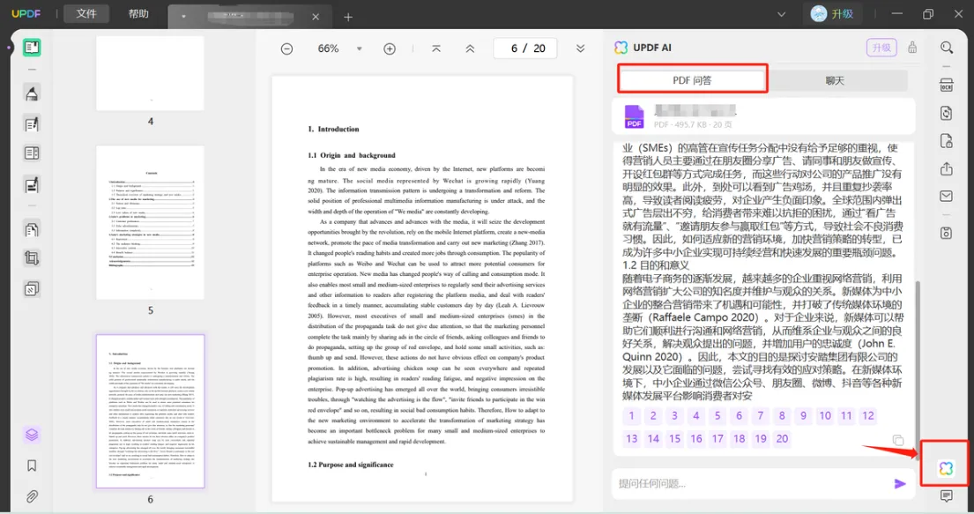Click the page number input field

coord(524,48)
